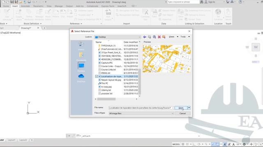Click the preview thumbnail of the map
The image size is (263, 147).
click(x=166, y=58)
